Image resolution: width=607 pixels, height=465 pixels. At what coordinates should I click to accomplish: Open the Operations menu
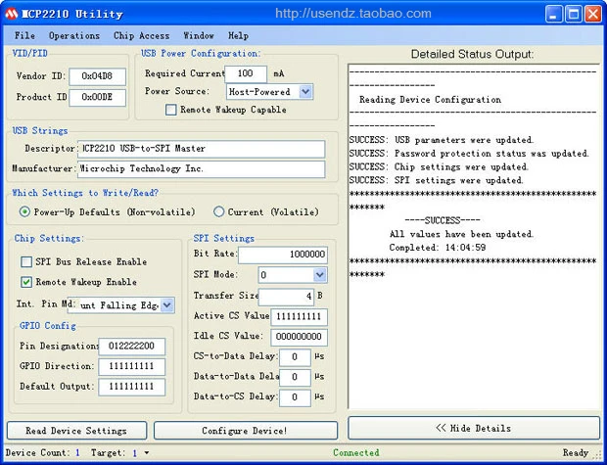tap(74, 35)
